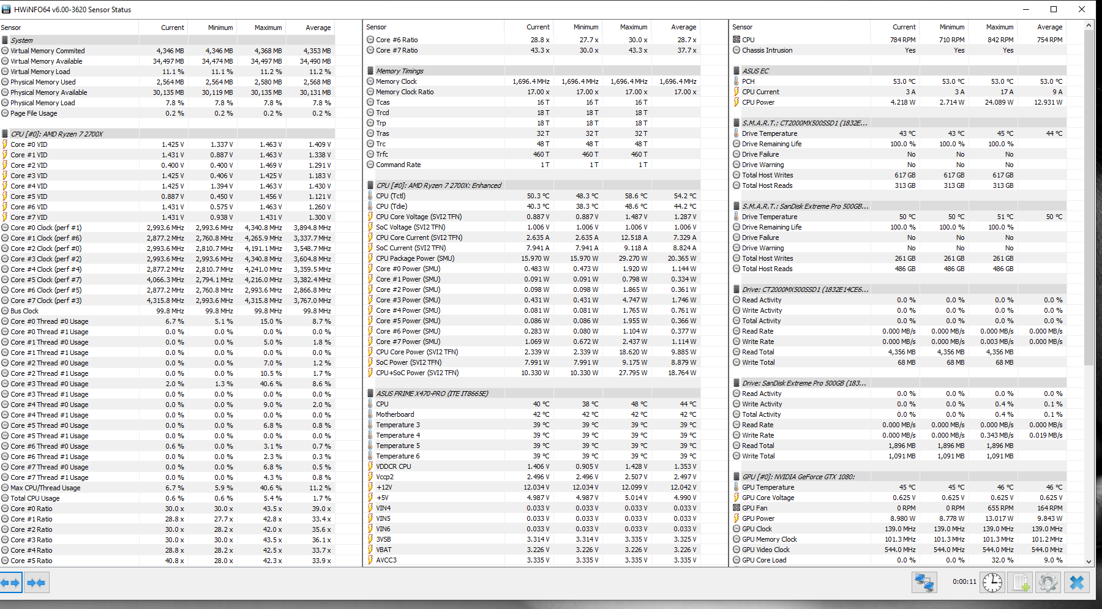Click the icon beside Virtual Memory Commited

tap(5, 51)
